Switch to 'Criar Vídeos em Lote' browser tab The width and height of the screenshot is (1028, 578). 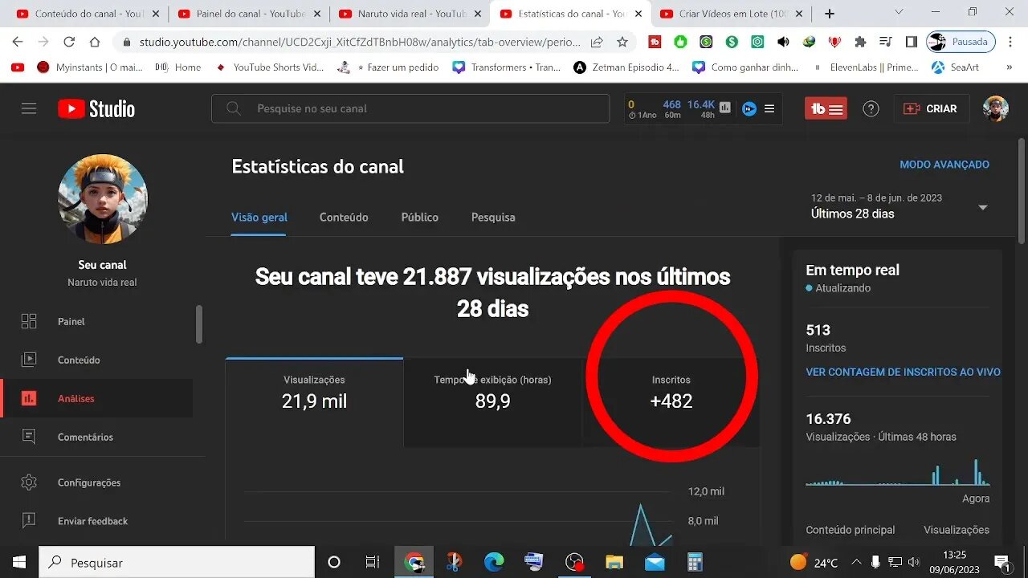click(732, 14)
